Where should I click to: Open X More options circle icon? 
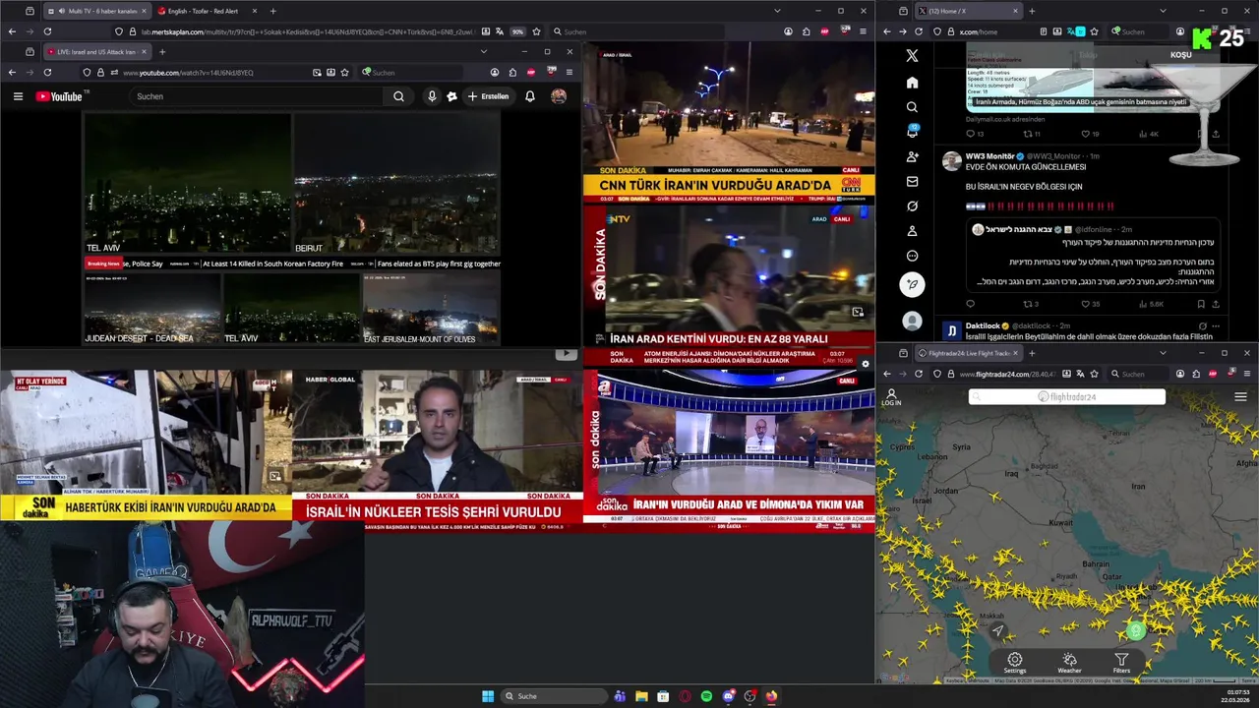pyautogui.click(x=912, y=256)
